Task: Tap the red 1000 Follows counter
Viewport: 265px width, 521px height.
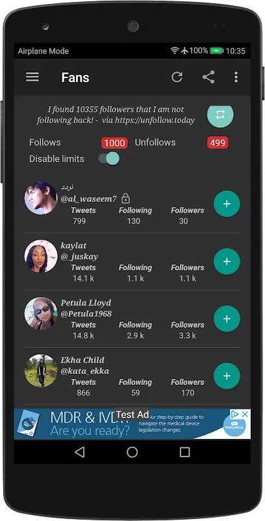Action: 114,143
